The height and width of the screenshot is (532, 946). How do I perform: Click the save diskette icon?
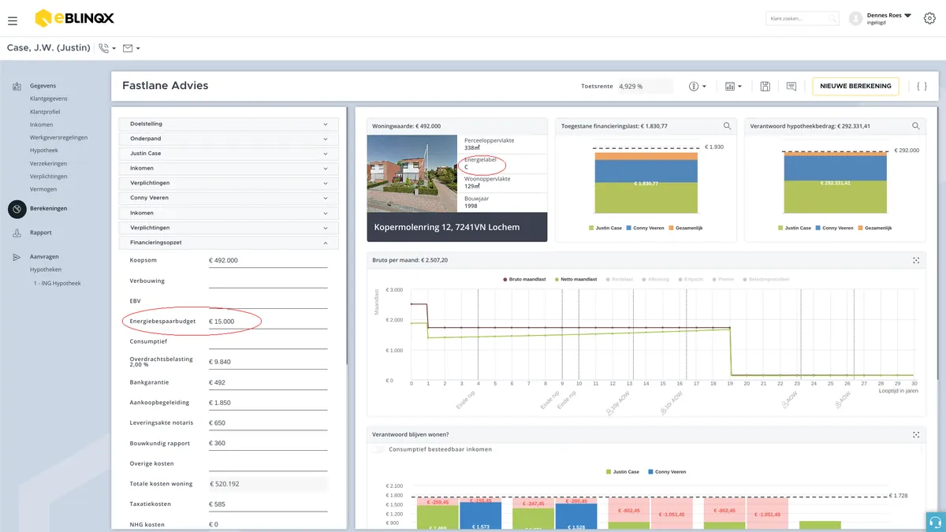[x=765, y=86]
